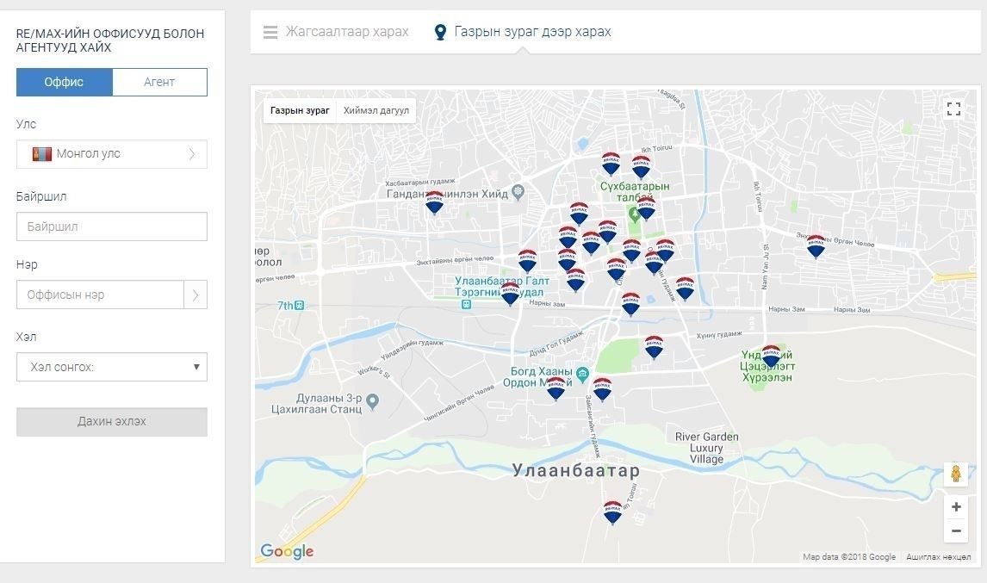
Task: Zoom in the map with plus
Action: tap(955, 506)
